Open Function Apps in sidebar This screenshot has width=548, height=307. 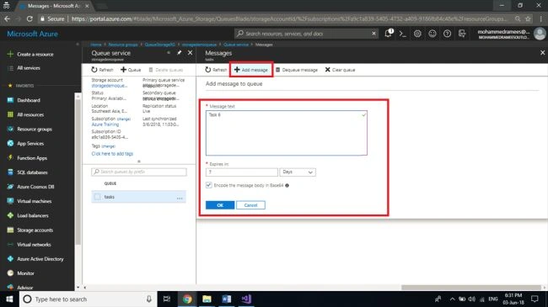tap(32, 157)
